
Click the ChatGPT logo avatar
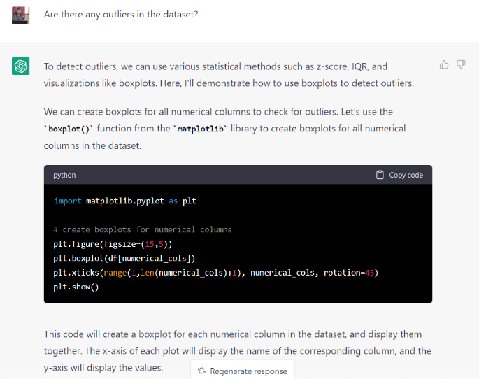coord(20,66)
